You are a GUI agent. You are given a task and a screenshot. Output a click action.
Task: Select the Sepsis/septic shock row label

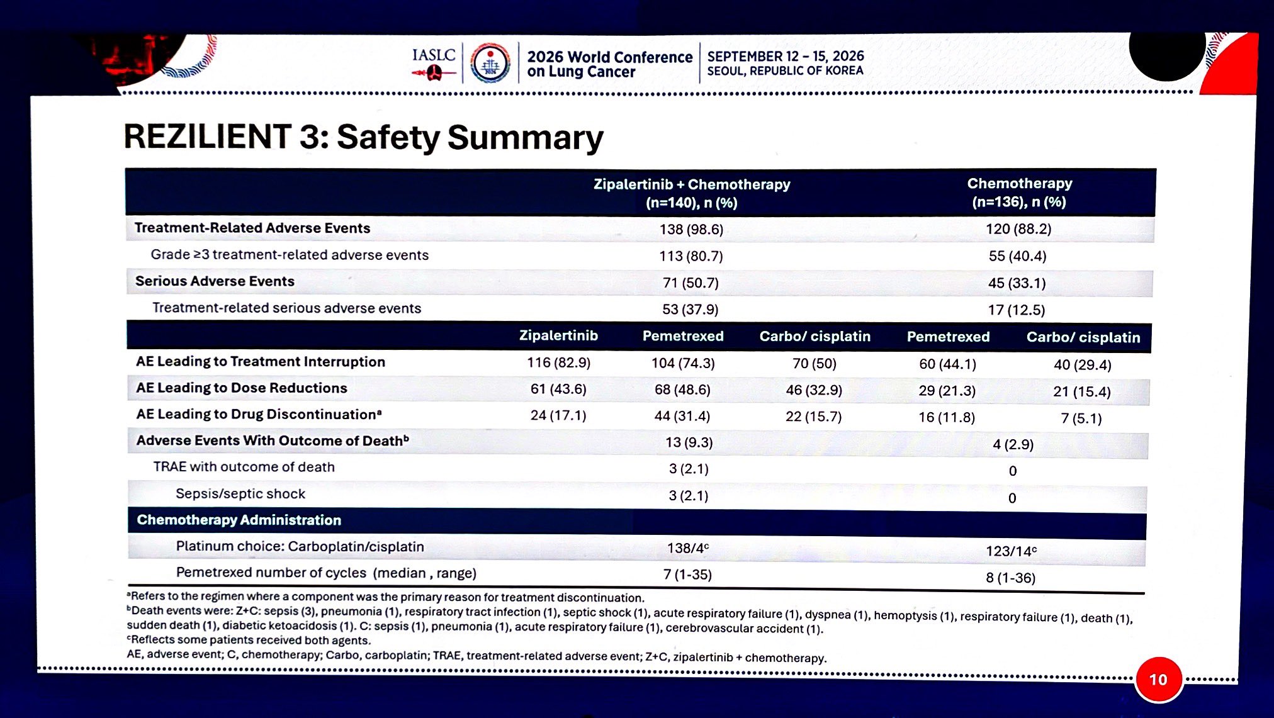click(240, 494)
